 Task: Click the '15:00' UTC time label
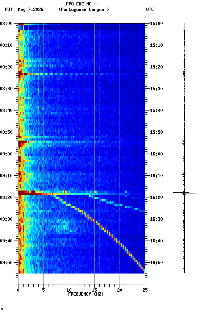pos(157,24)
